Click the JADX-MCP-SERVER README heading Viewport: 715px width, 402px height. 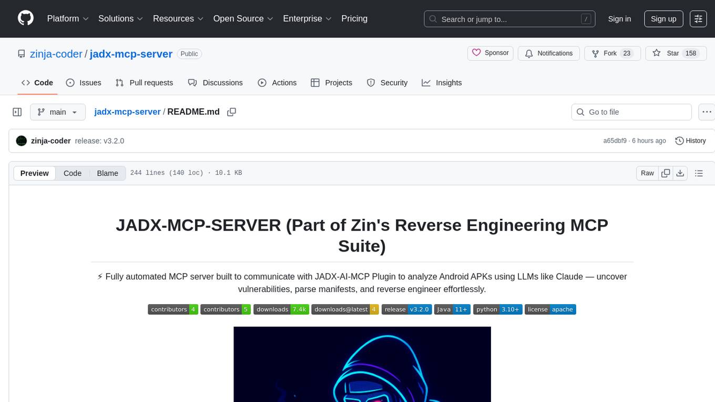tap(362, 235)
